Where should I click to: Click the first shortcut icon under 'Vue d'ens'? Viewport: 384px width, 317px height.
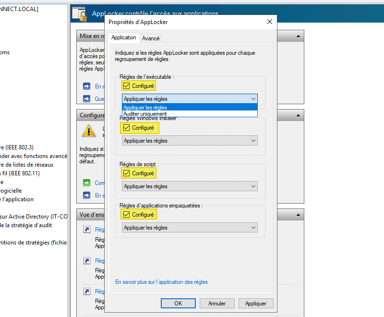click(87, 230)
